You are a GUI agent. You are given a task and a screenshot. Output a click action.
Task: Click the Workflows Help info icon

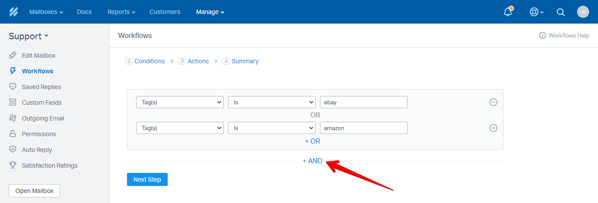click(542, 35)
